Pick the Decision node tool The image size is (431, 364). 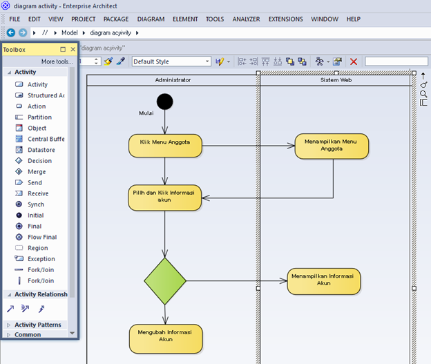point(35,161)
